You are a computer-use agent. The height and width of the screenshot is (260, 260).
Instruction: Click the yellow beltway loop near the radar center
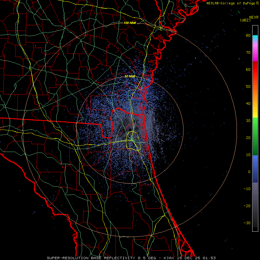click(x=133, y=141)
